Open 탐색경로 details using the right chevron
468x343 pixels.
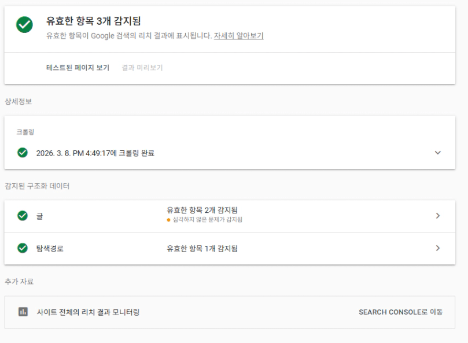coord(437,249)
